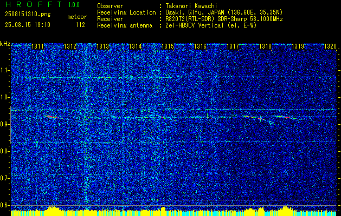Click the 1318 time marker
Screen dimensions: 341x216
265,46
